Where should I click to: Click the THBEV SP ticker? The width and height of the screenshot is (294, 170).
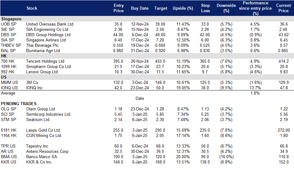click(11, 46)
